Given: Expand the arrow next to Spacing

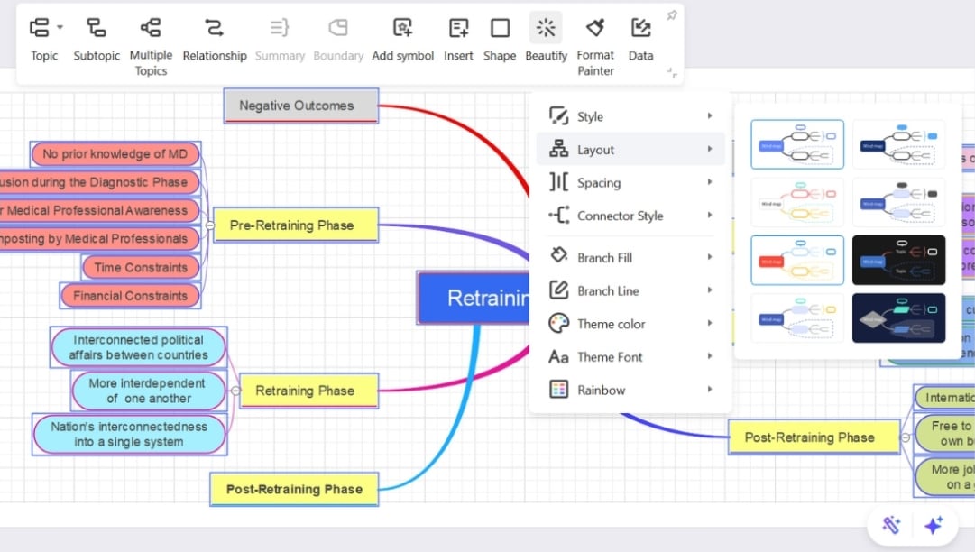Looking at the screenshot, I should click(x=710, y=181).
